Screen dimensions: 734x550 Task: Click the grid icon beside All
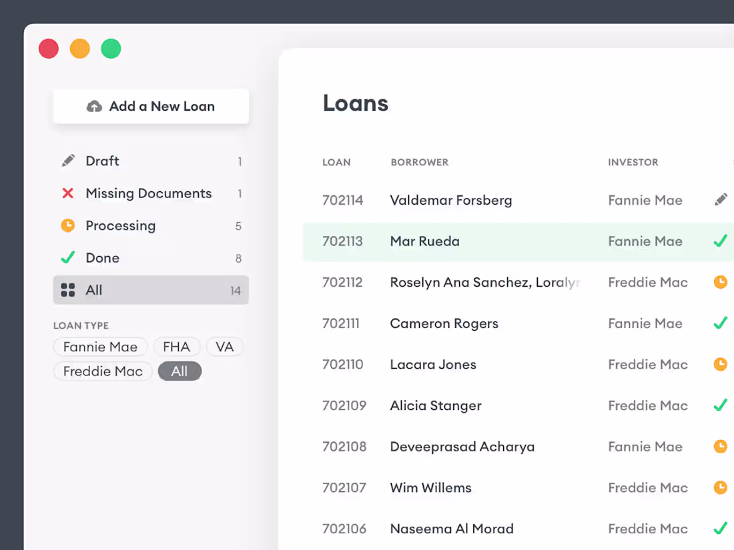point(68,290)
